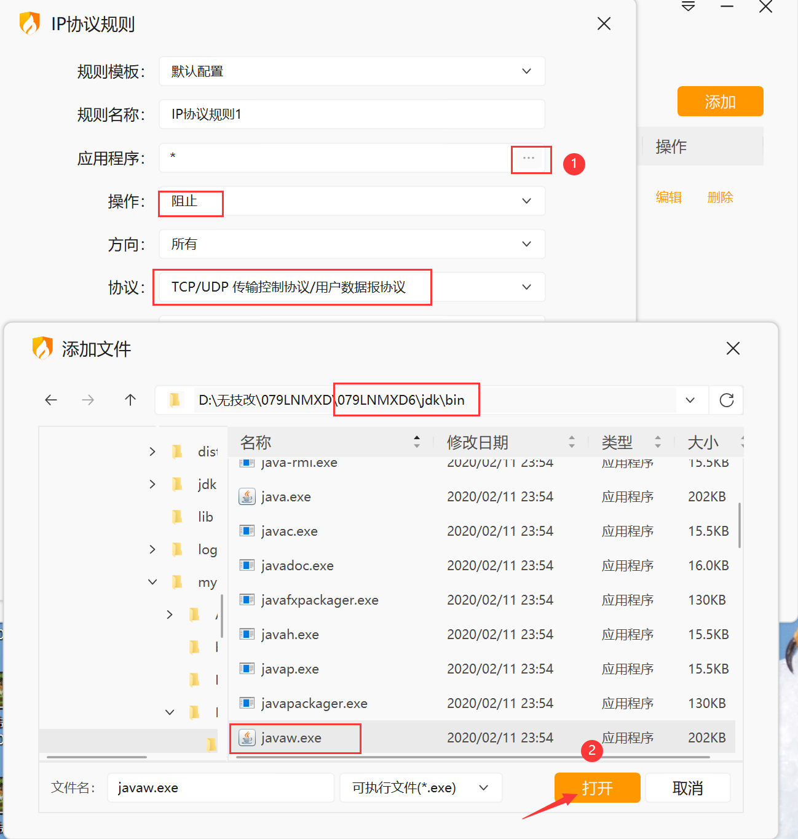Navigate up one folder level
This screenshot has height=839, width=798.
coord(130,400)
